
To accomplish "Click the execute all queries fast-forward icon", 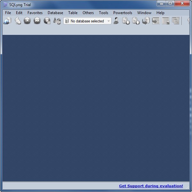I will click(x=37, y=20).
